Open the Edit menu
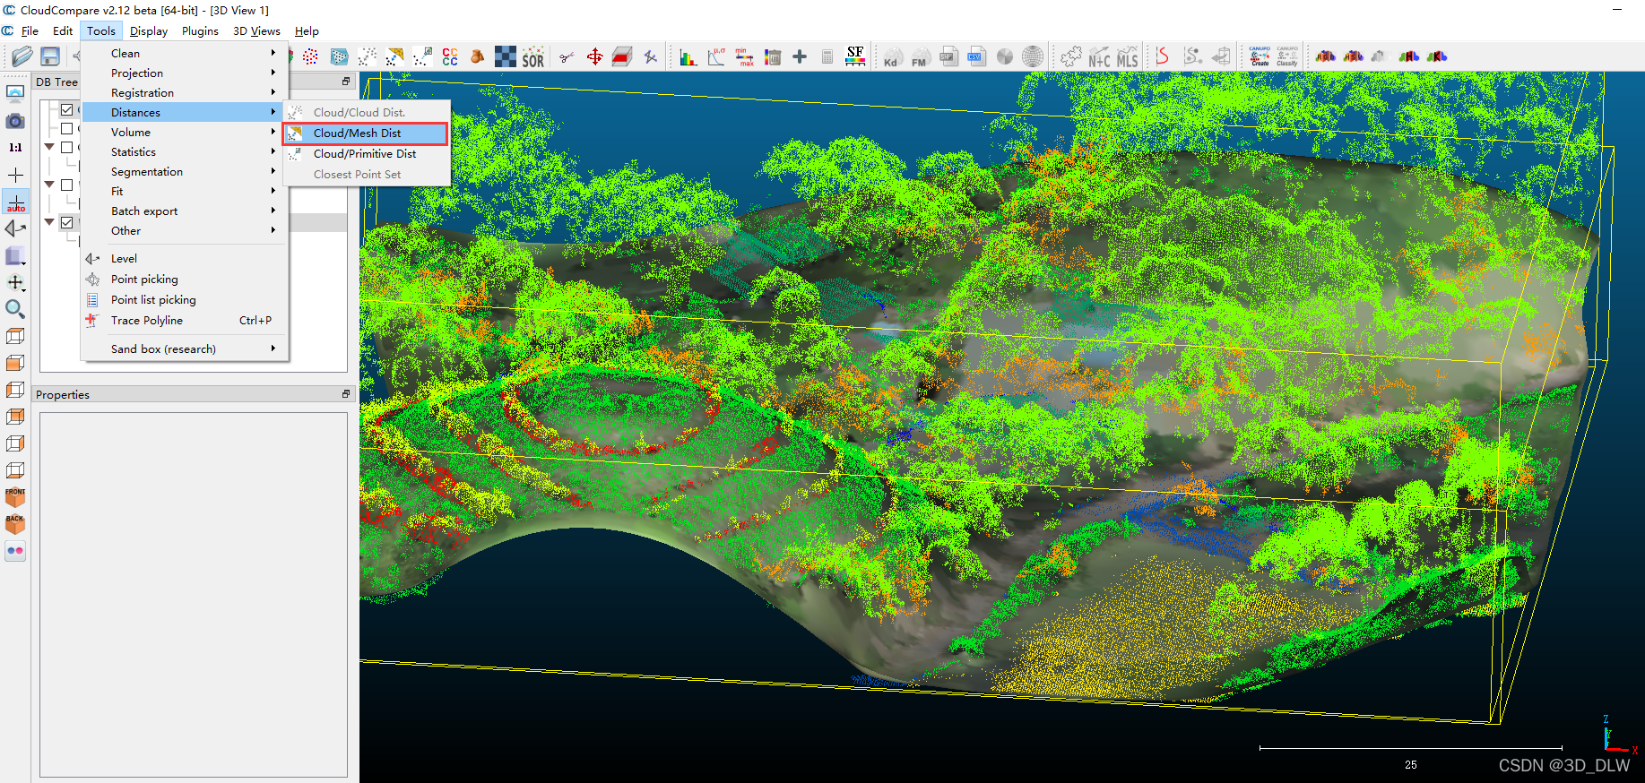1645x783 pixels. pos(63,30)
